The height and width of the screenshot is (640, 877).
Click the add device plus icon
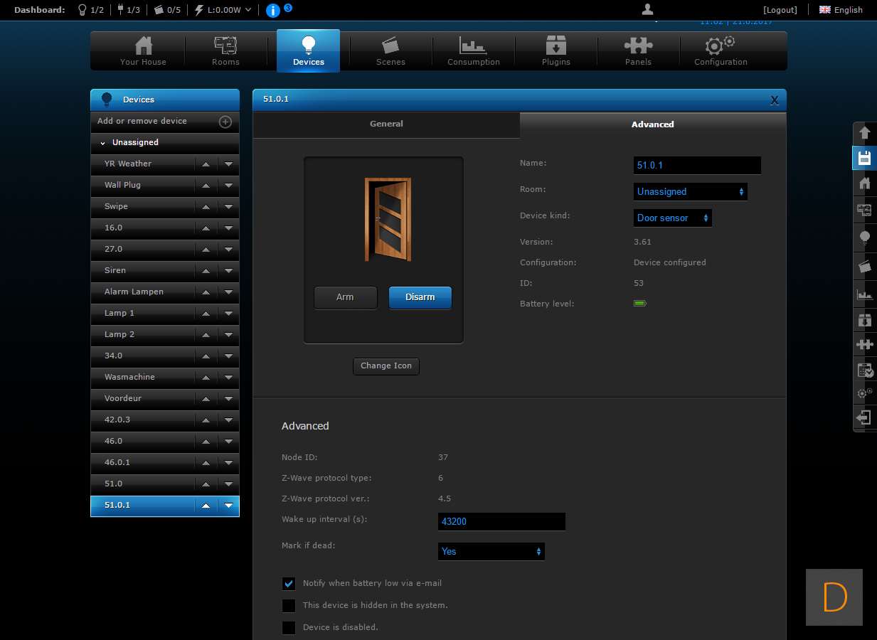(x=225, y=122)
